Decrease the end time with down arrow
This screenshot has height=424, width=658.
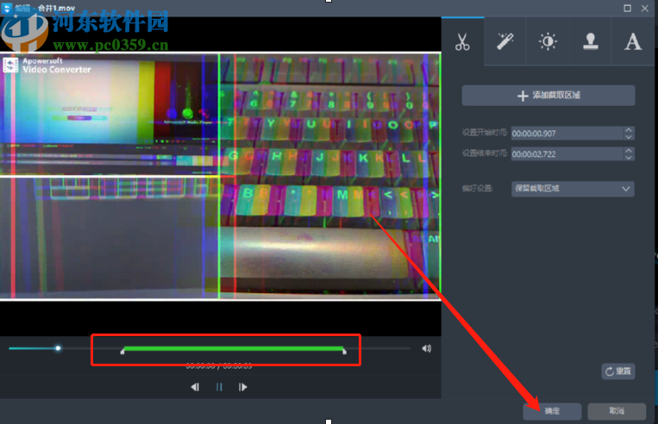(x=629, y=157)
